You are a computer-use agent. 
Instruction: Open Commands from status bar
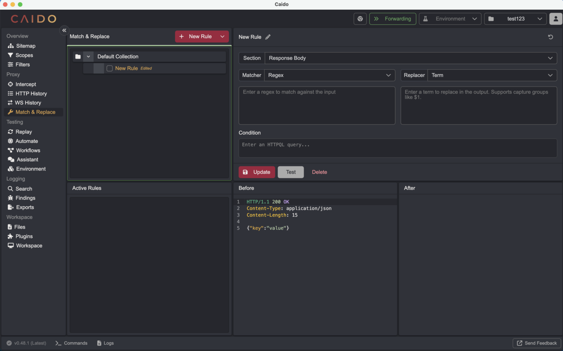71,343
